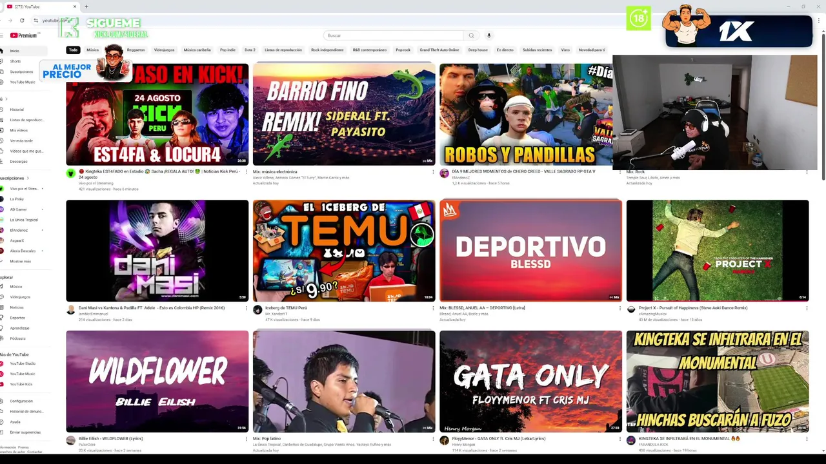Close the YouTube browser tab
Image resolution: width=826 pixels, height=464 pixels.
pyautogui.click(x=75, y=6)
